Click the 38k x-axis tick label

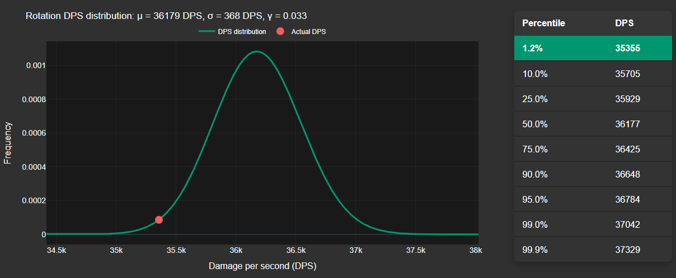475,251
